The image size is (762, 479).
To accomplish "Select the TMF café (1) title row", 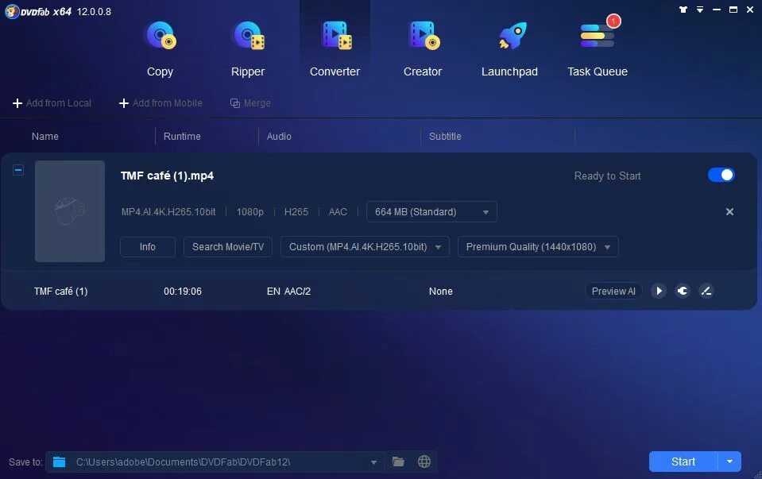I will coord(379,291).
